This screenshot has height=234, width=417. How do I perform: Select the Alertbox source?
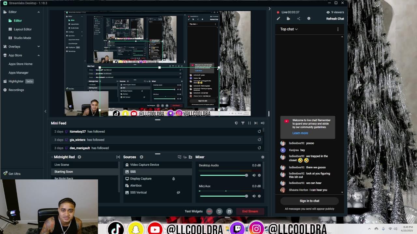click(158, 186)
